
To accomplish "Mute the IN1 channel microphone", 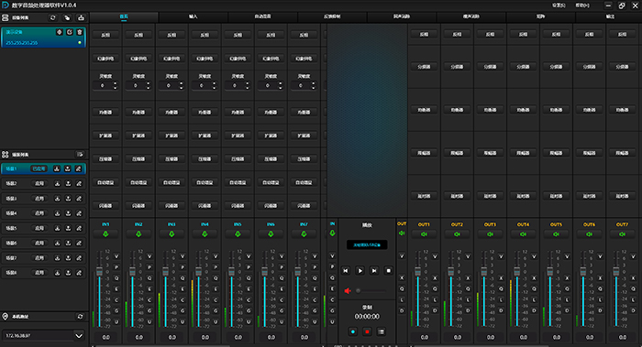I will [105, 234].
